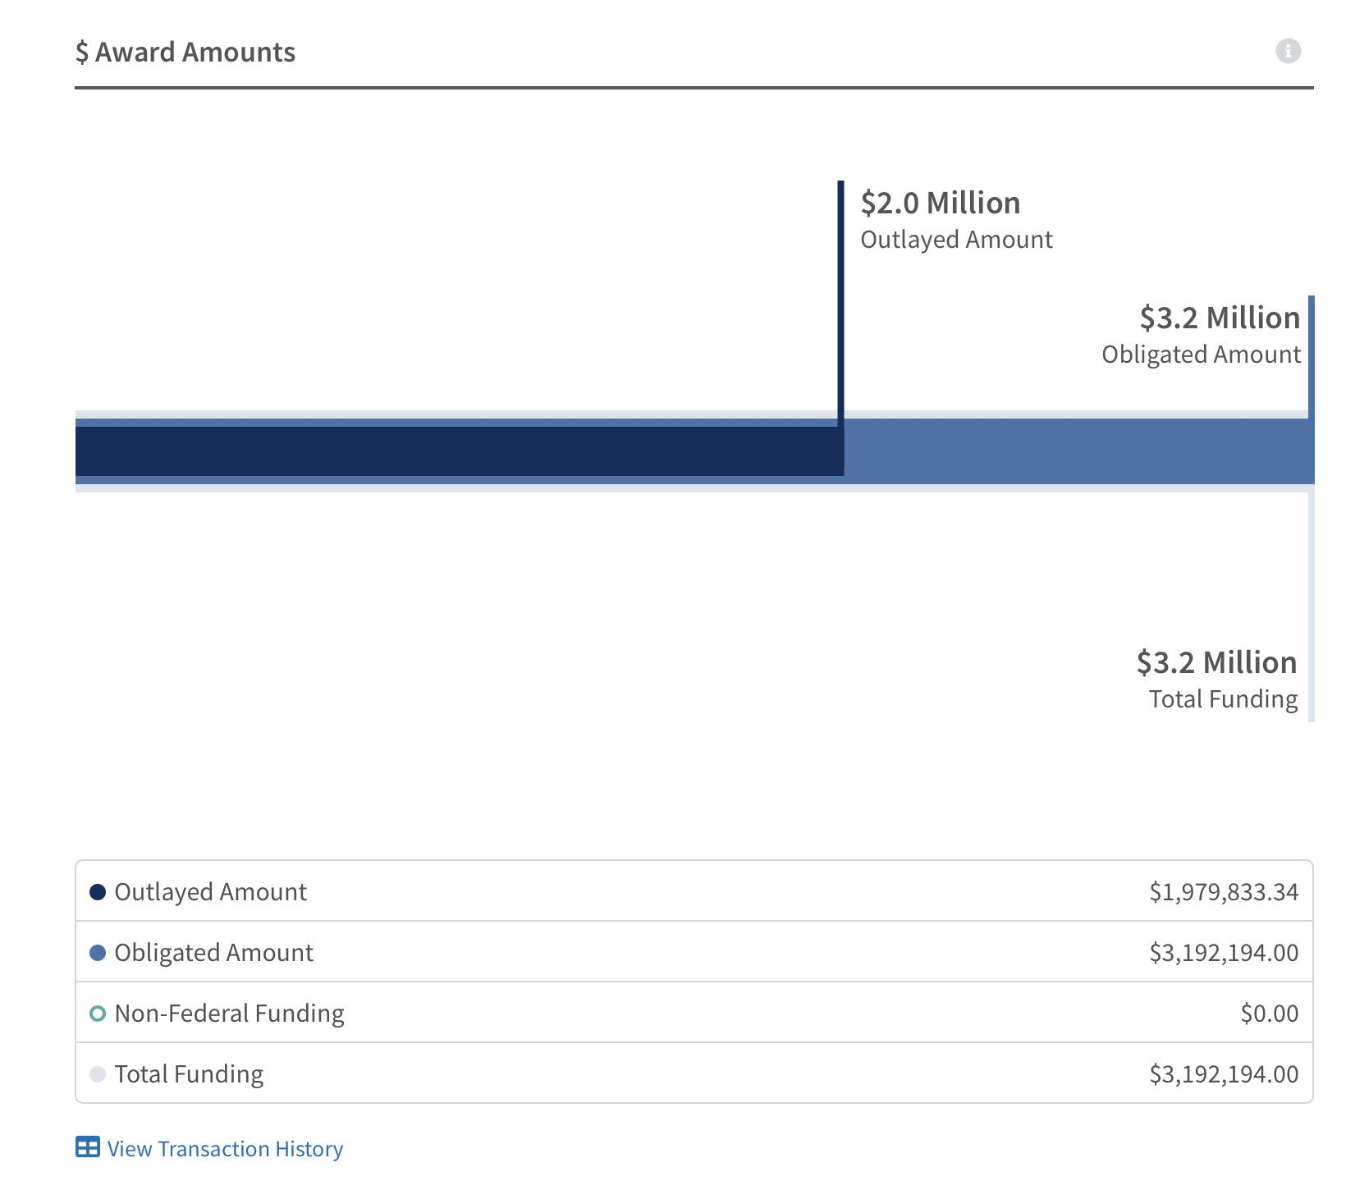1346x1190 pixels.
Task: Click the Total Funding chart caption
Action: coord(1224,699)
